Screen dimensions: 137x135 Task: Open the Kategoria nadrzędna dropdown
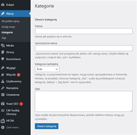47,69
